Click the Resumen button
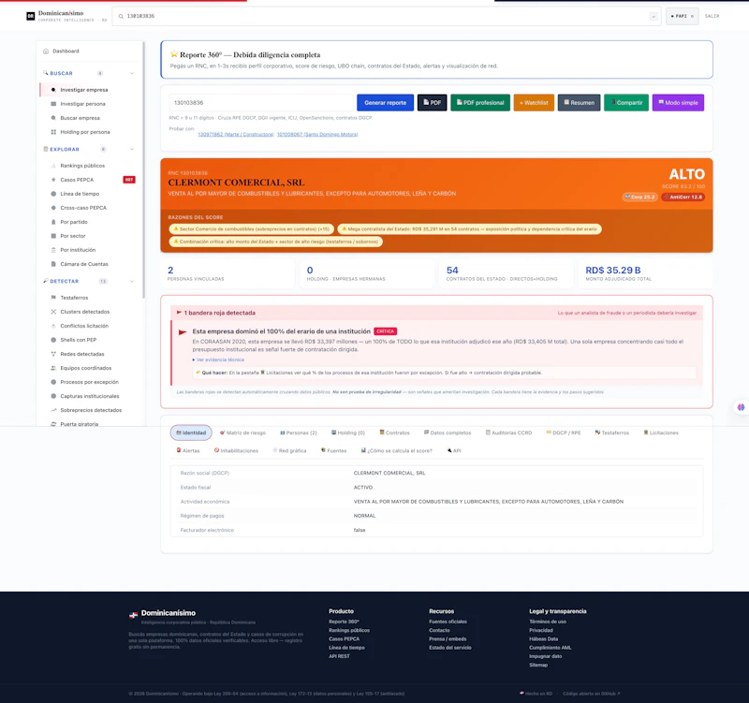The width and height of the screenshot is (749, 703). click(579, 103)
